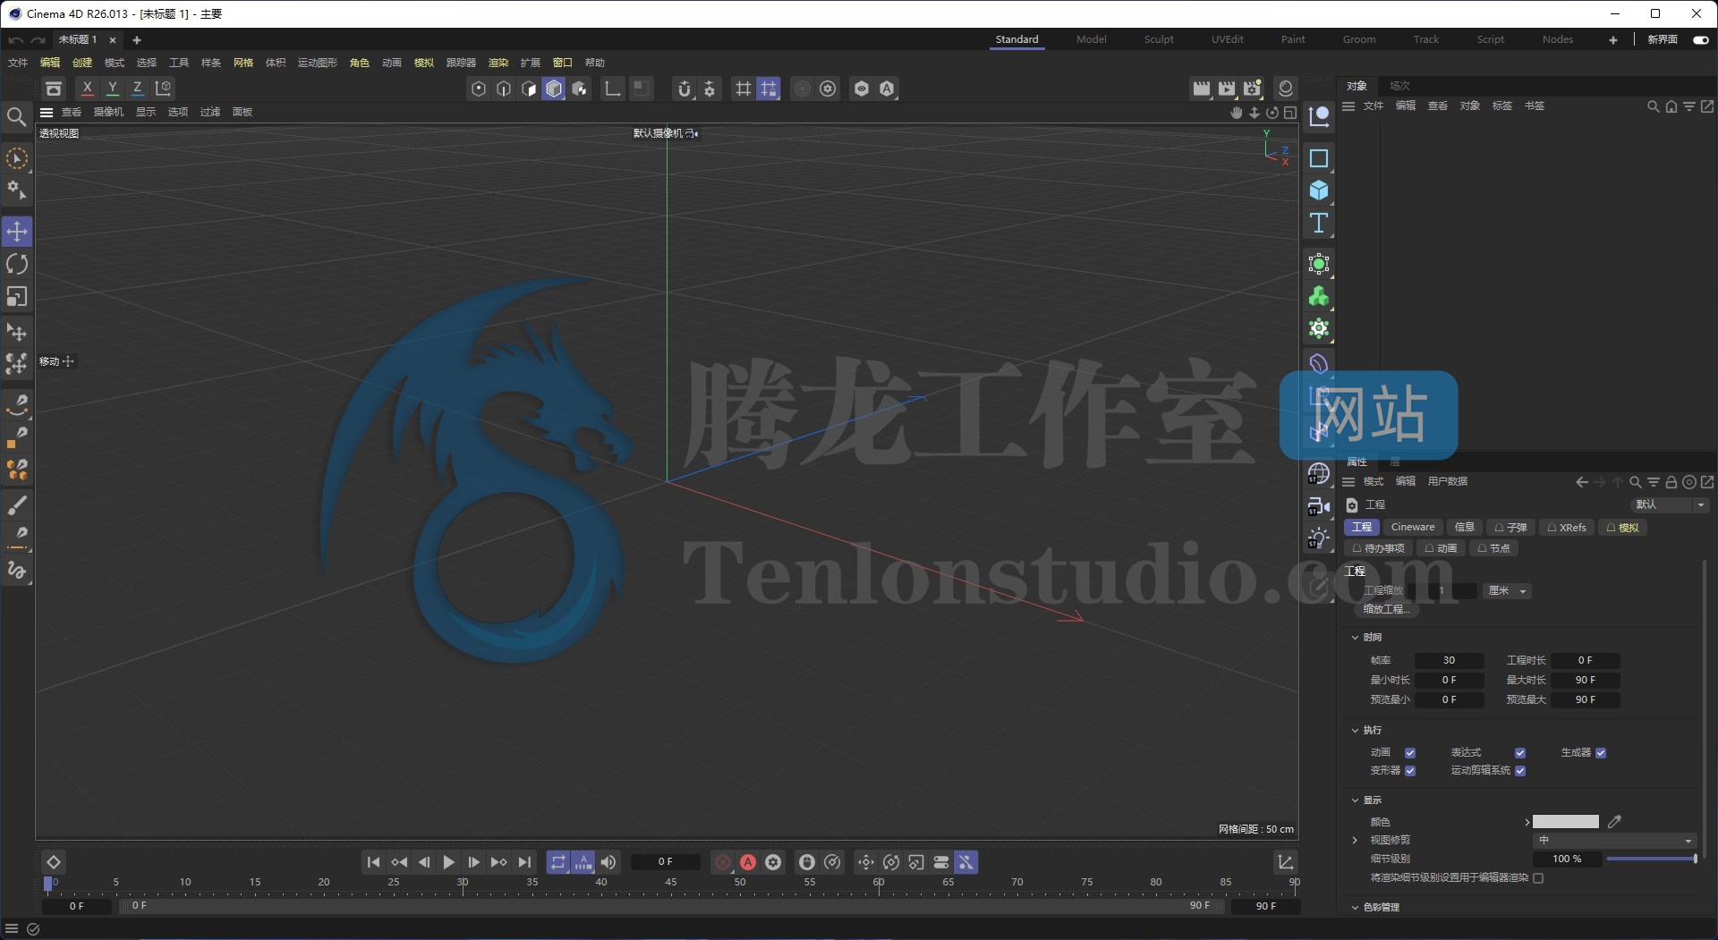Collapse the 执行 section
Screen dimensions: 1718x940
(x=1355, y=730)
